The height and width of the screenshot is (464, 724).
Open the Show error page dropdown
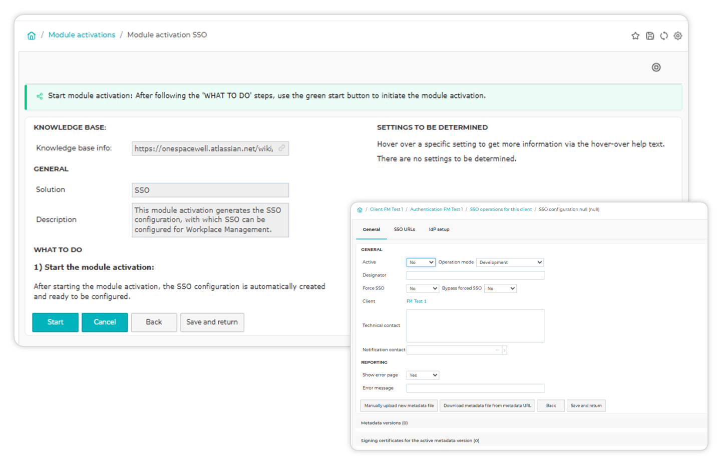423,375
